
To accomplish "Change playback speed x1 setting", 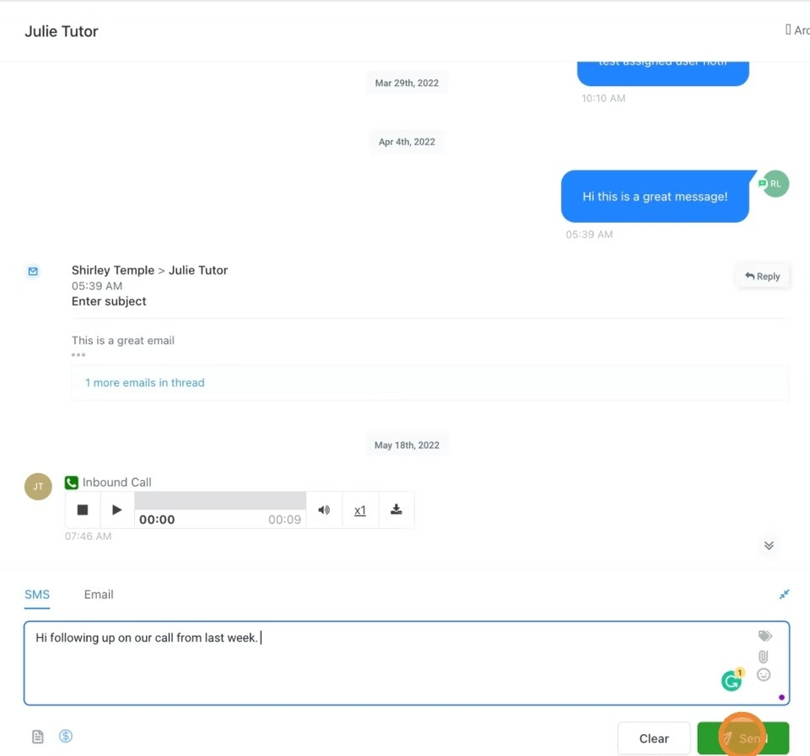I will pos(360,510).
